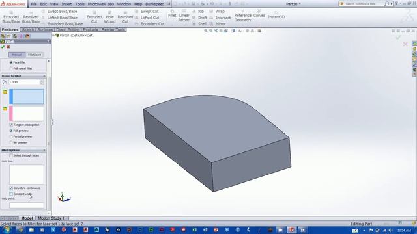Collapse the Fillet Options section

[x=44, y=150]
